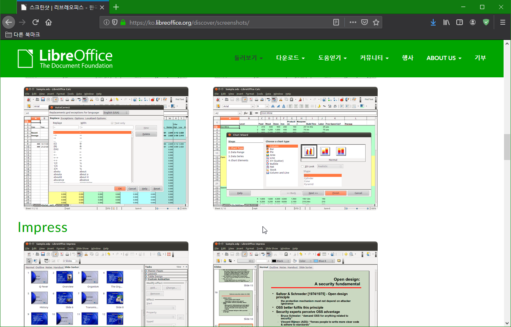Open the downloads panel
511x327 pixels.
[433, 22]
